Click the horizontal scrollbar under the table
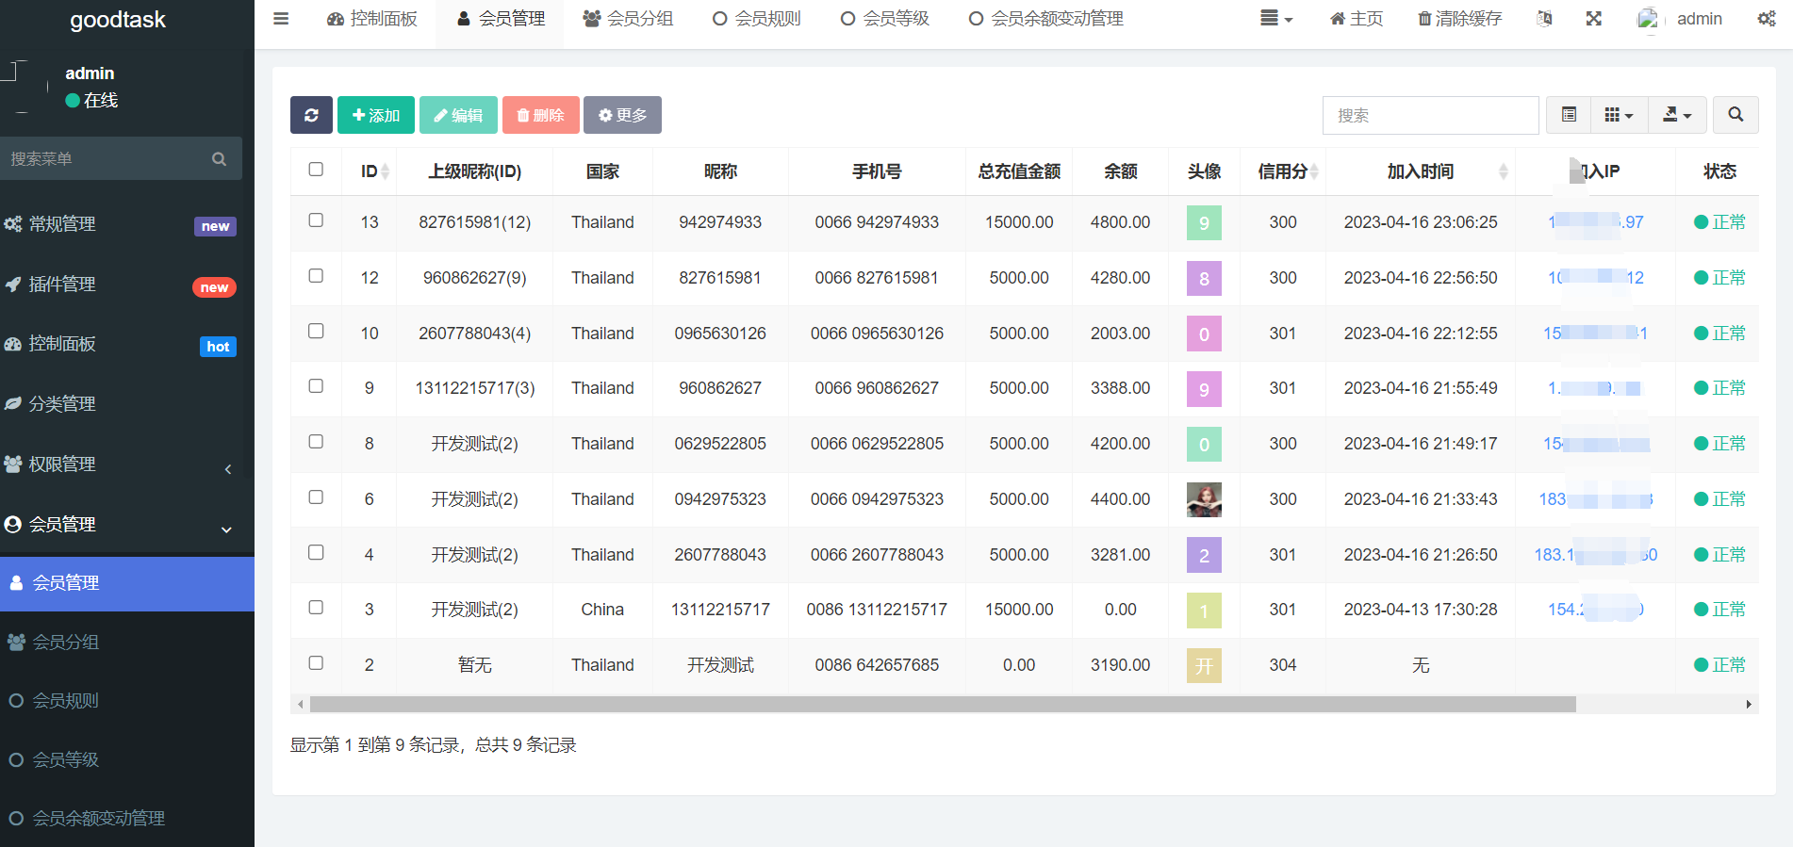This screenshot has height=847, width=1793. (x=943, y=705)
